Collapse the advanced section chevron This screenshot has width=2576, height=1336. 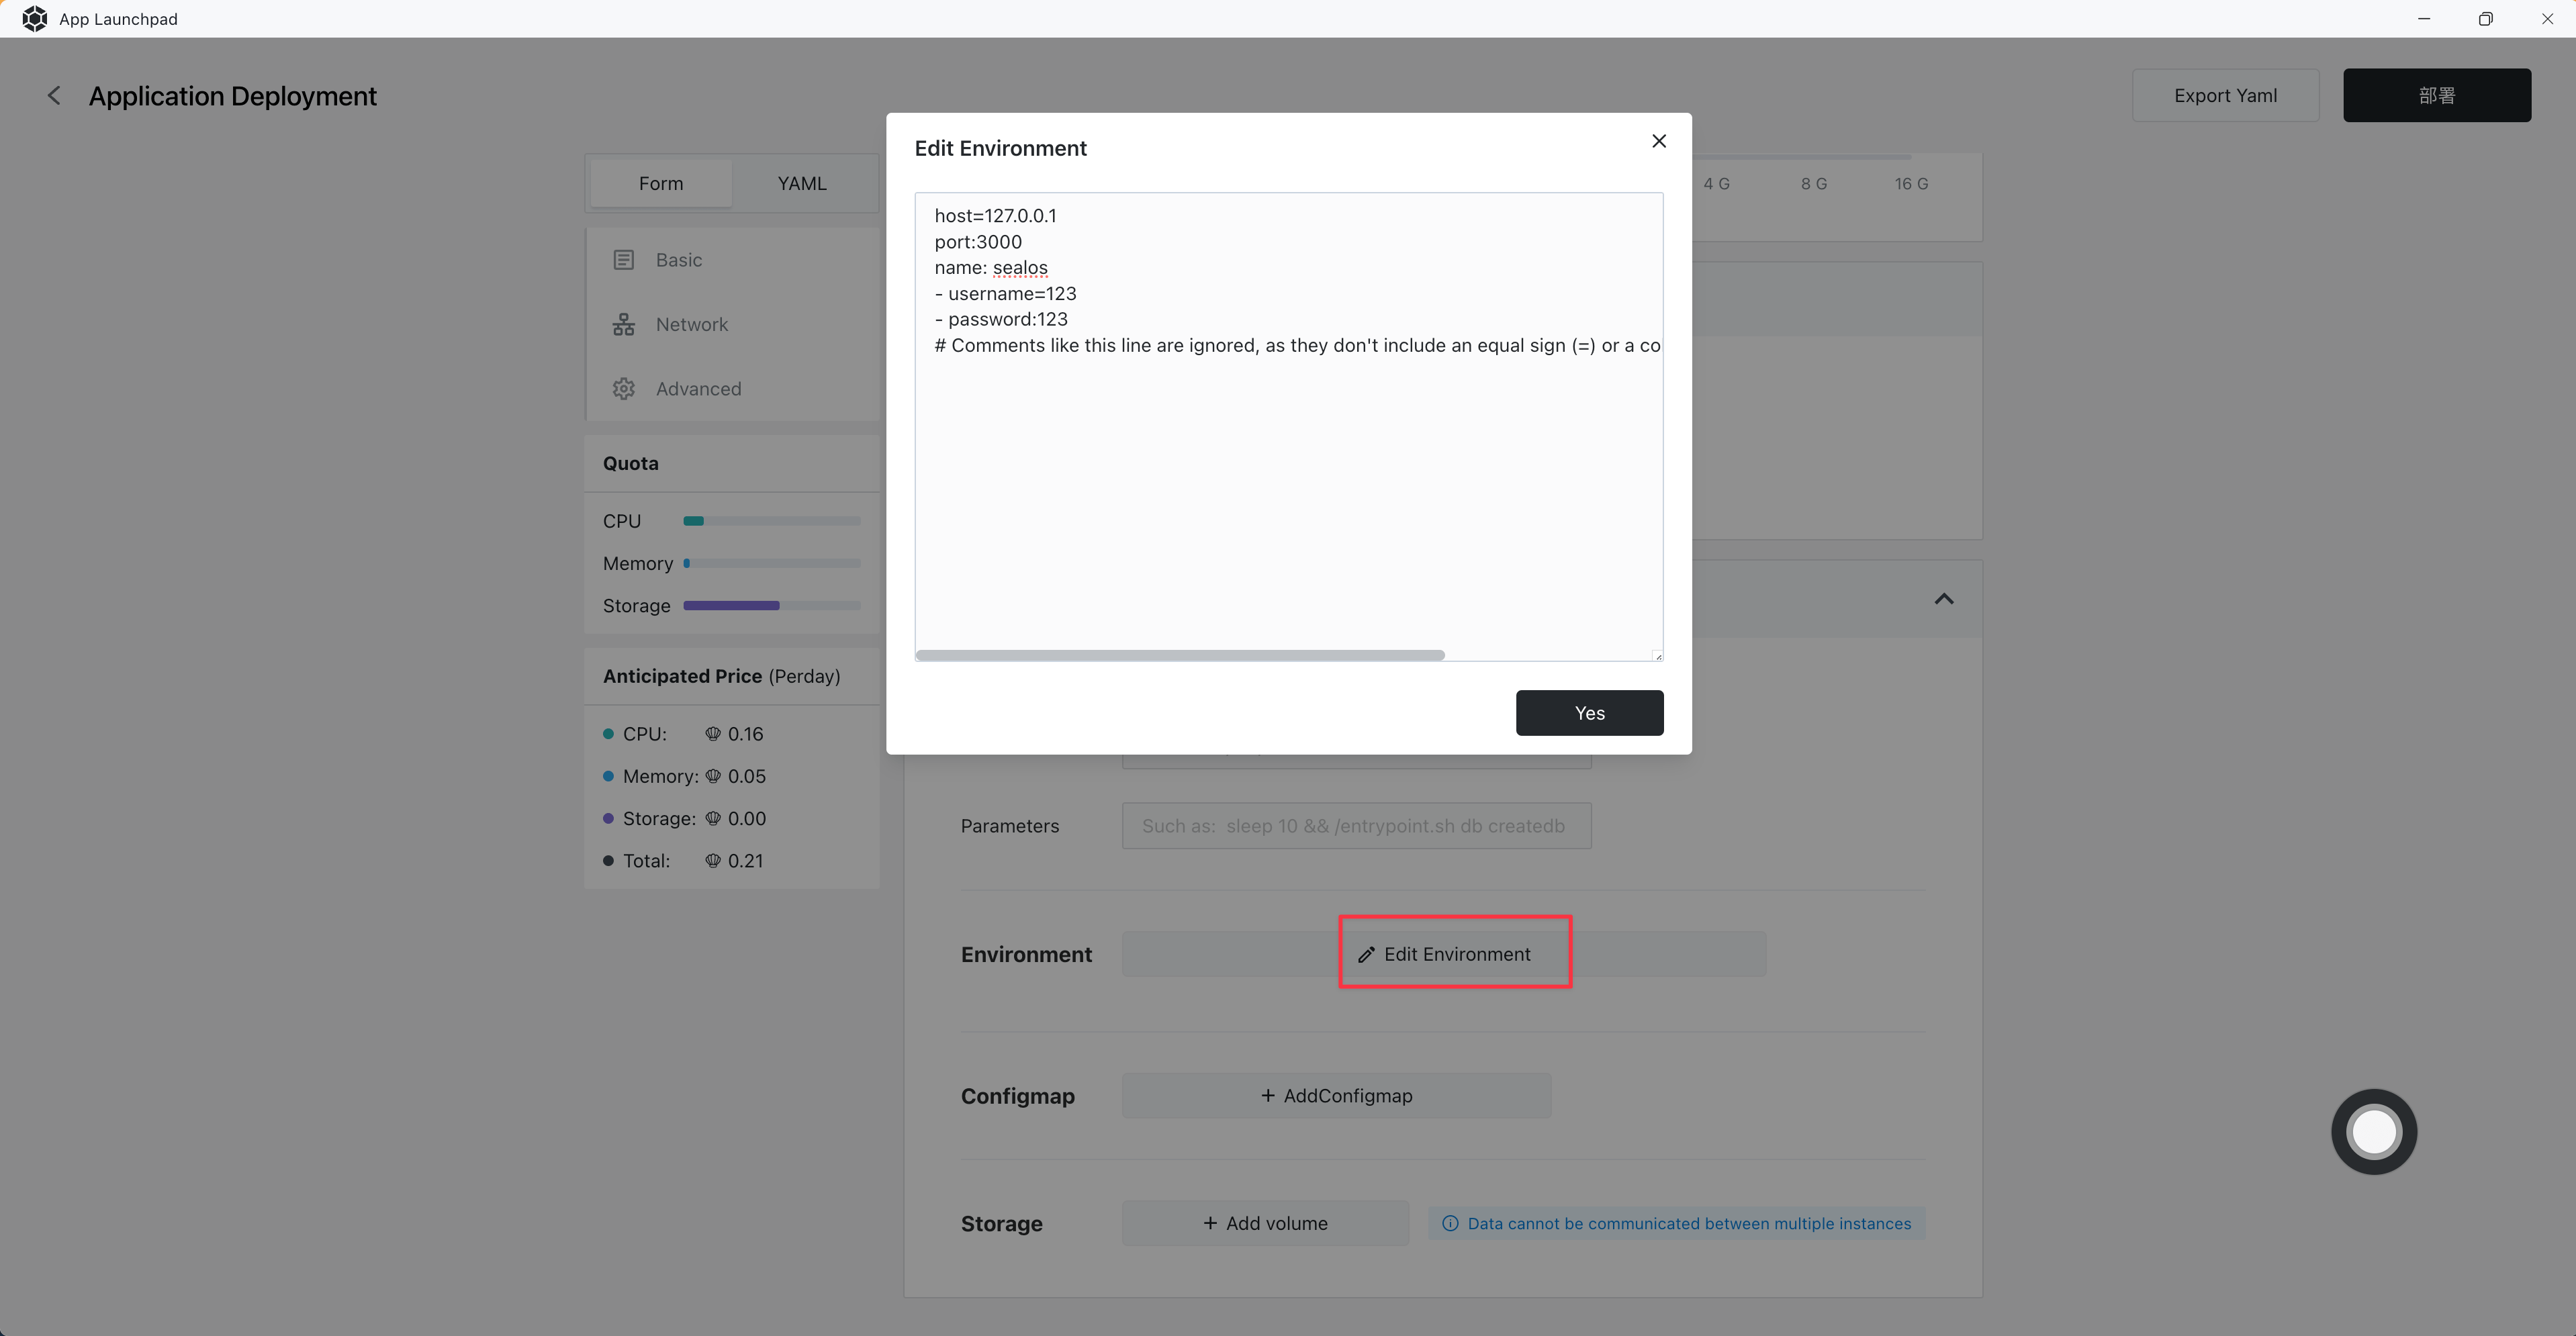(1944, 599)
